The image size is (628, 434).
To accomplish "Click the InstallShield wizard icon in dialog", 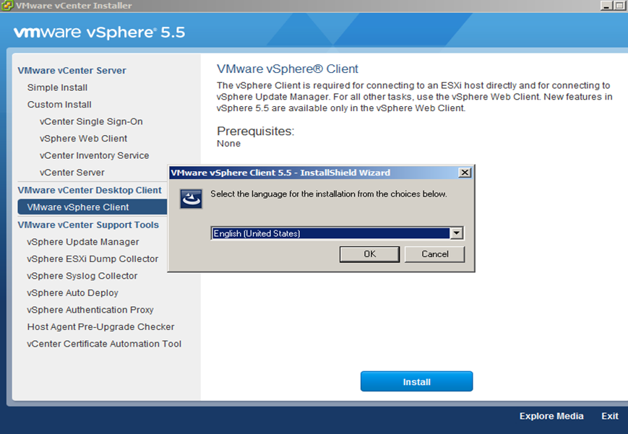I will [x=191, y=198].
